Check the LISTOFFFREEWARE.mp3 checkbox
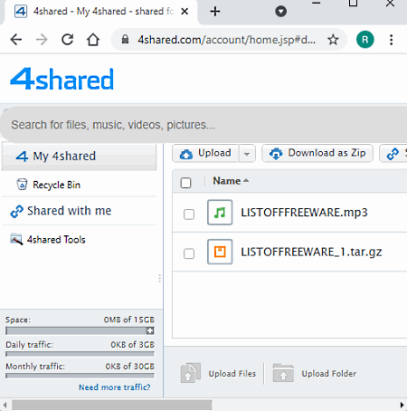Image resolution: width=407 pixels, height=411 pixels. point(189,214)
